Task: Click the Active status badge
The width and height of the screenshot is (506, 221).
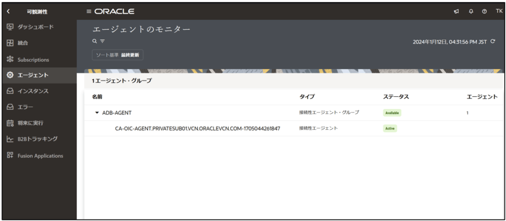Action: pos(390,128)
